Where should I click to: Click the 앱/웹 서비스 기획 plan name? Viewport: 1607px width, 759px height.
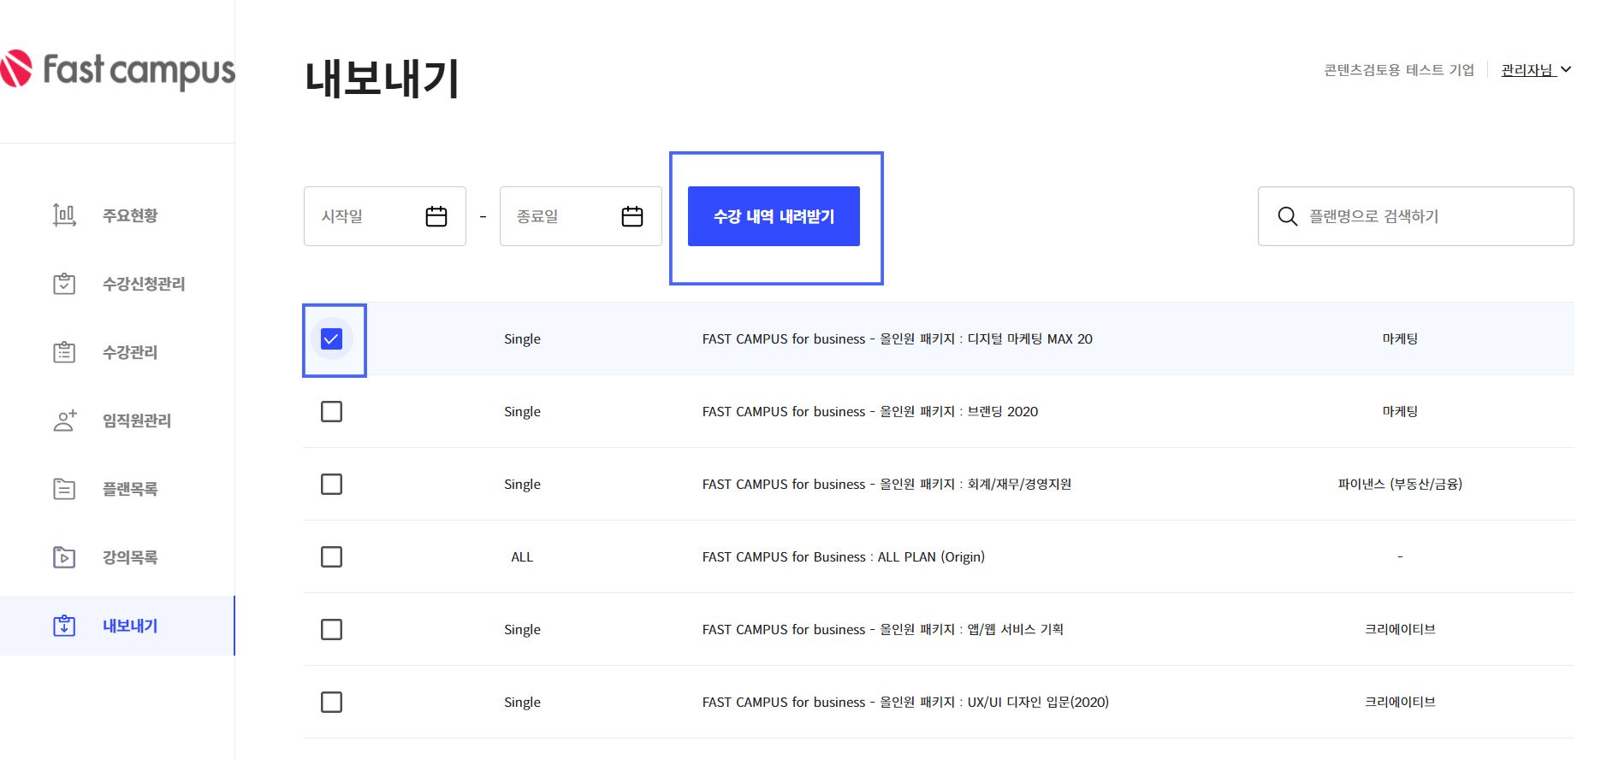[x=883, y=630]
